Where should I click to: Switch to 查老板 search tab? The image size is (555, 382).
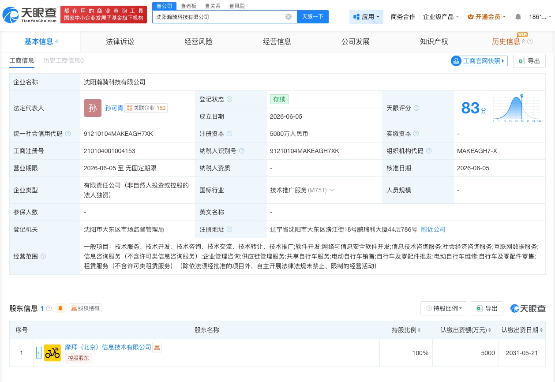pyautogui.click(x=188, y=6)
